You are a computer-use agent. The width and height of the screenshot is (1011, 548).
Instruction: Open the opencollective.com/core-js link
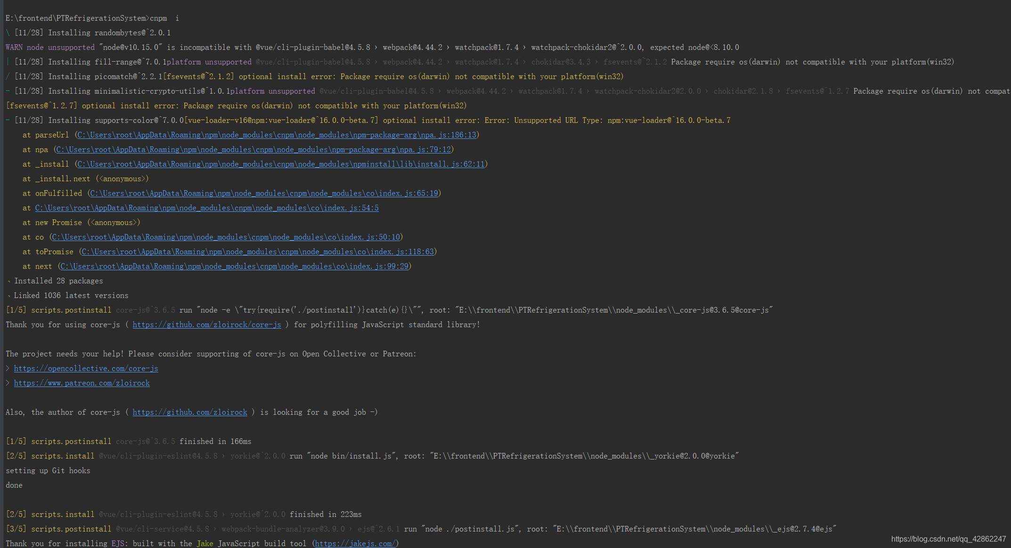coord(86,369)
